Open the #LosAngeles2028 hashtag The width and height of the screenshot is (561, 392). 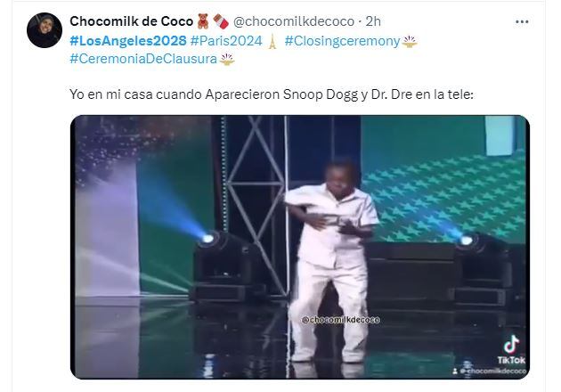(x=128, y=41)
